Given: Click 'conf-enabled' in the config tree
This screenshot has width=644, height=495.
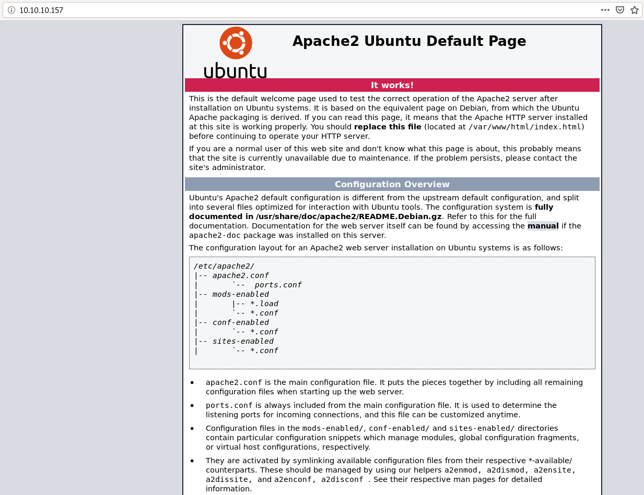Looking at the screenshot, I should (241, 322).
